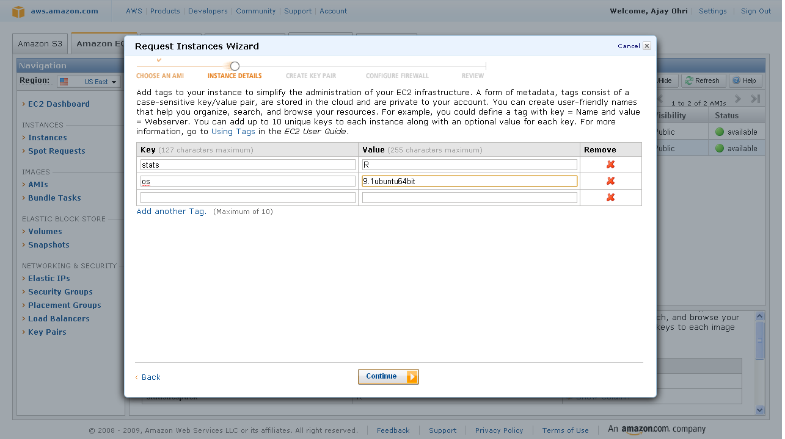
Task: Delete the empty third tag row
Action: coord(610,198)
